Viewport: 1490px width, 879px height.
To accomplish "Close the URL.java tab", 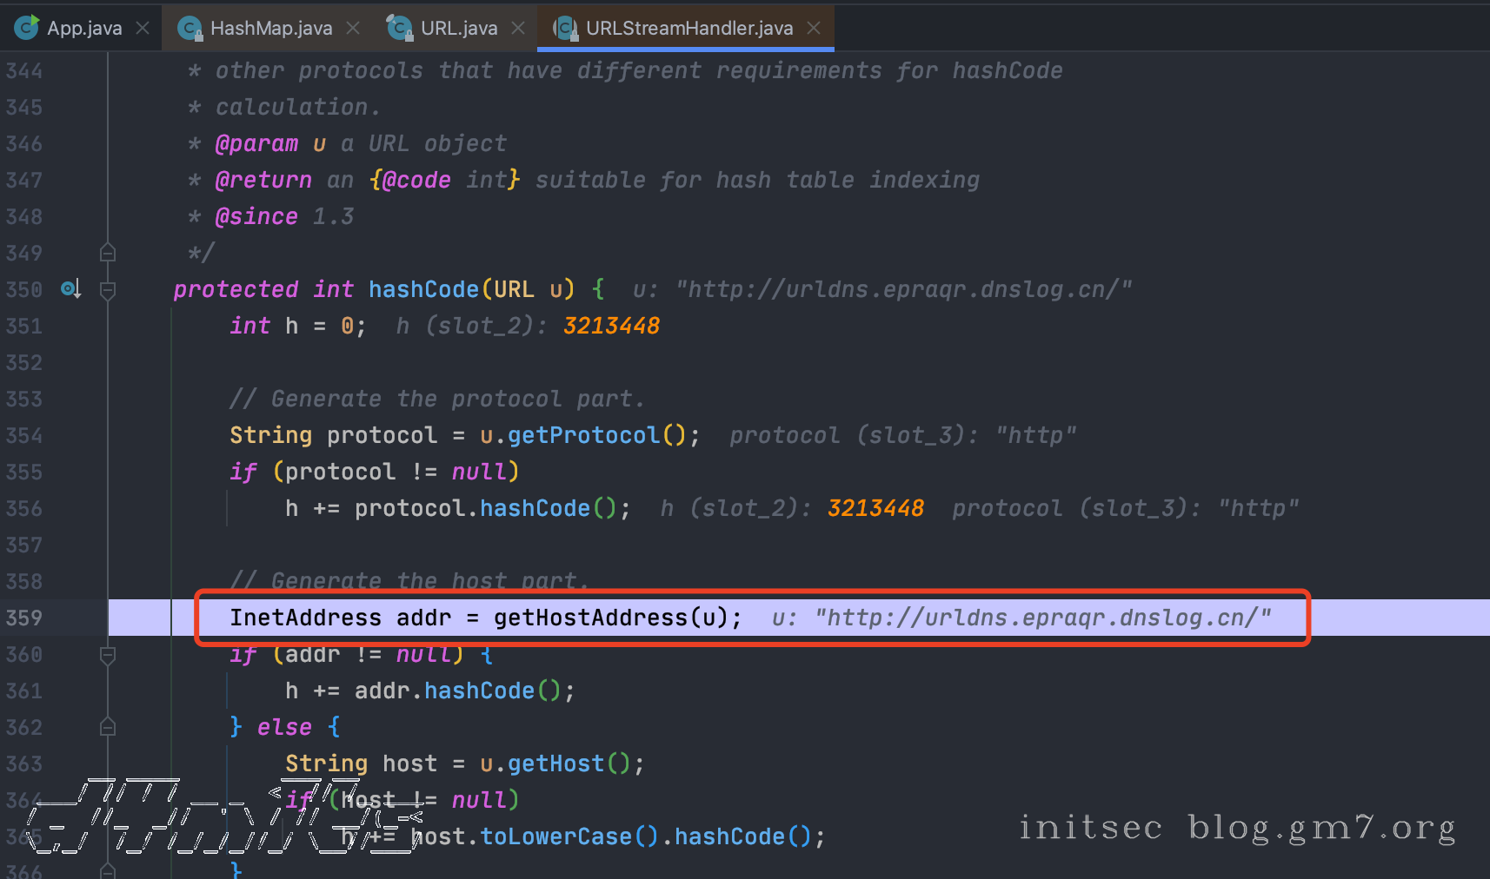I will pyautogui.click(x=518, y=29).
